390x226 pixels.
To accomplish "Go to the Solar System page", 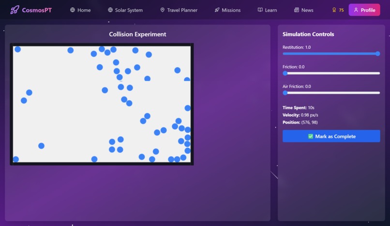I will click(x=125, y=10).
